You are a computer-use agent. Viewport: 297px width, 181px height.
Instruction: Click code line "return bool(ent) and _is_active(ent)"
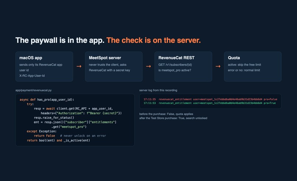[58, 140]
